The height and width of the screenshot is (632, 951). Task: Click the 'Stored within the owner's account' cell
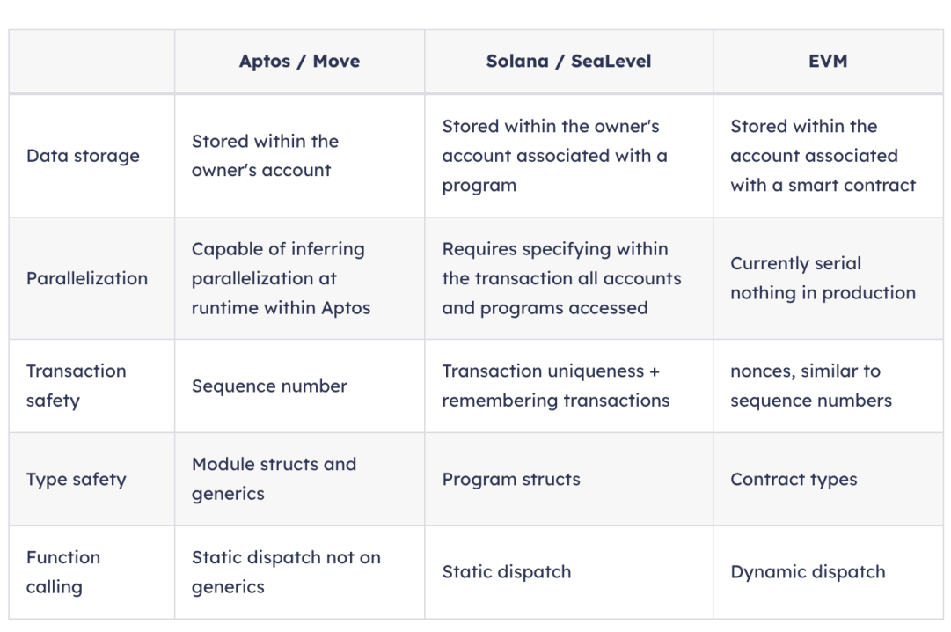pos(300,156)
